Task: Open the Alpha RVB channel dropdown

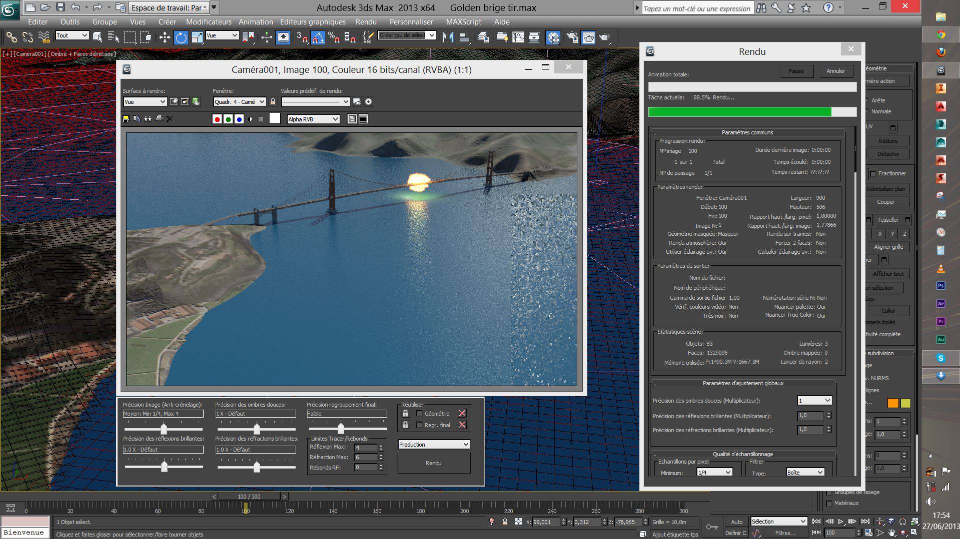Action: point(313,119)
